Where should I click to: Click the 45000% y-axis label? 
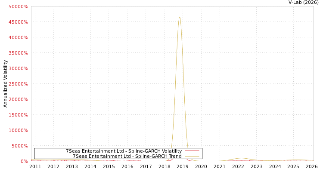pyautogui.click(x=18, y=22)
